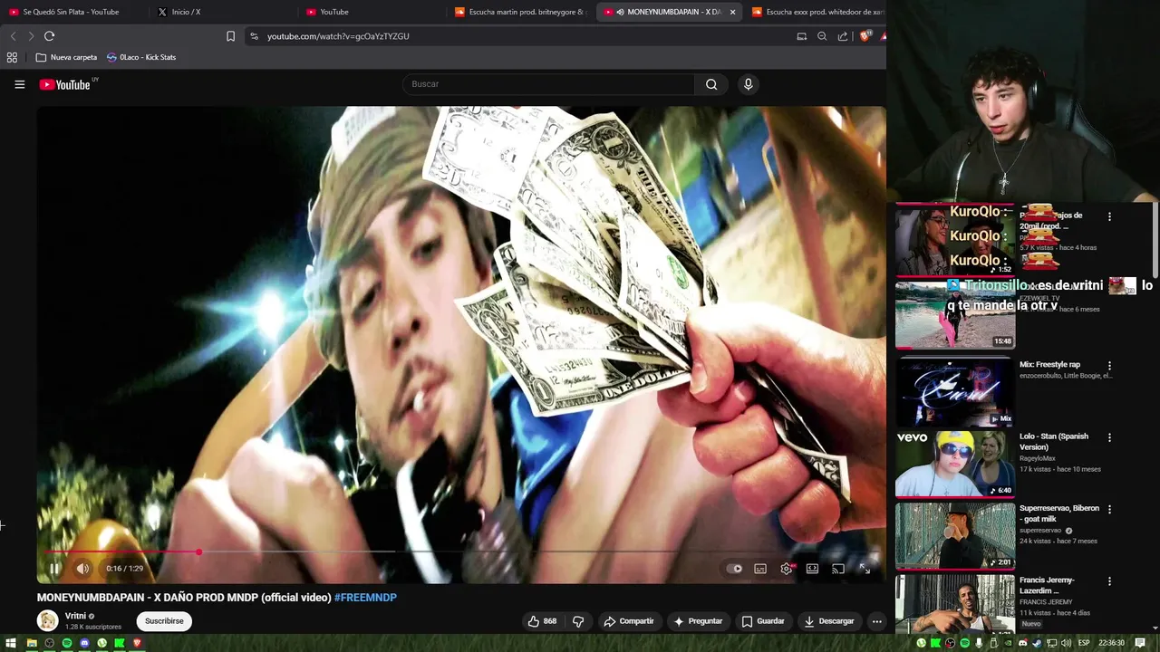Image resolution: width=1160 pixels, height=652 pixels.
Task: Save video using Guardar button
Action: pos(762,621)
